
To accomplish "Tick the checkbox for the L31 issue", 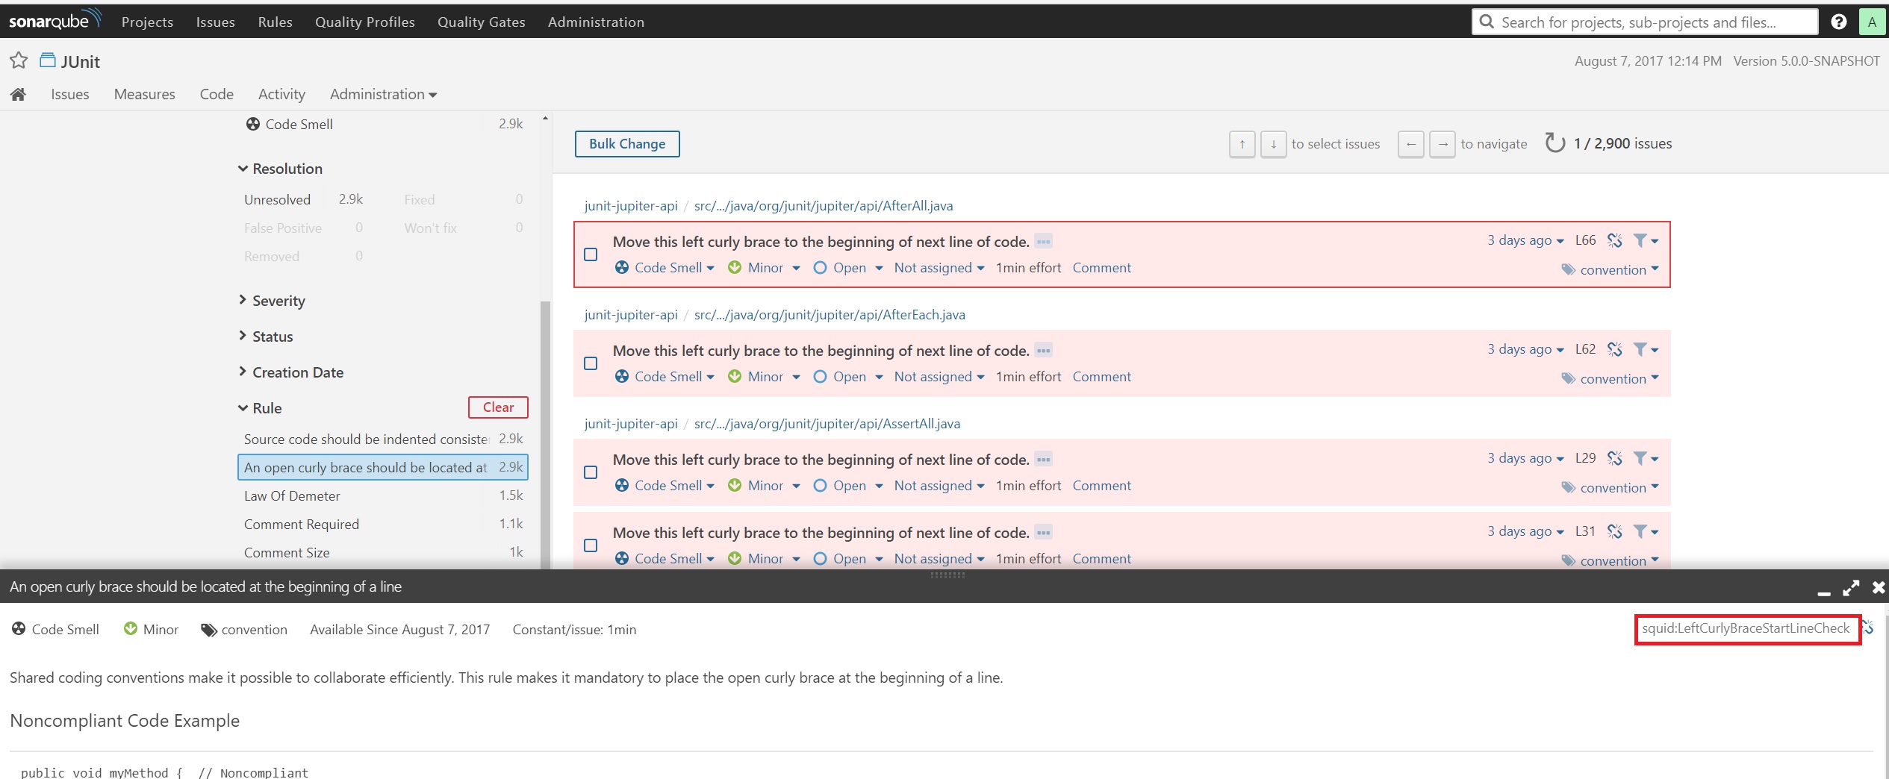I will (x=591, y=545).
